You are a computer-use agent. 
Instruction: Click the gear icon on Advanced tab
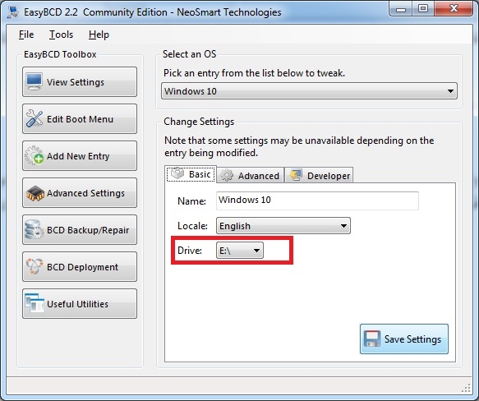(227, 176)
